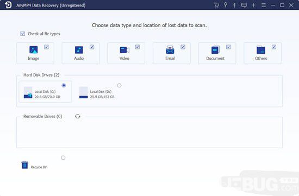Image resolution: width=299 pixels, height=196 pixels.
Task: Click the Video camera icon
Action: coord(124,50)
